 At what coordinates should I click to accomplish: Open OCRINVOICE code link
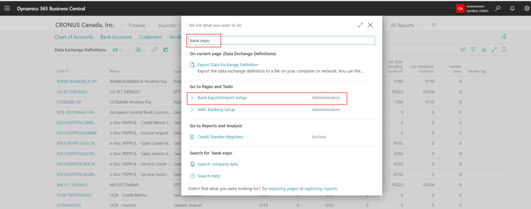(x=69, y=205)
